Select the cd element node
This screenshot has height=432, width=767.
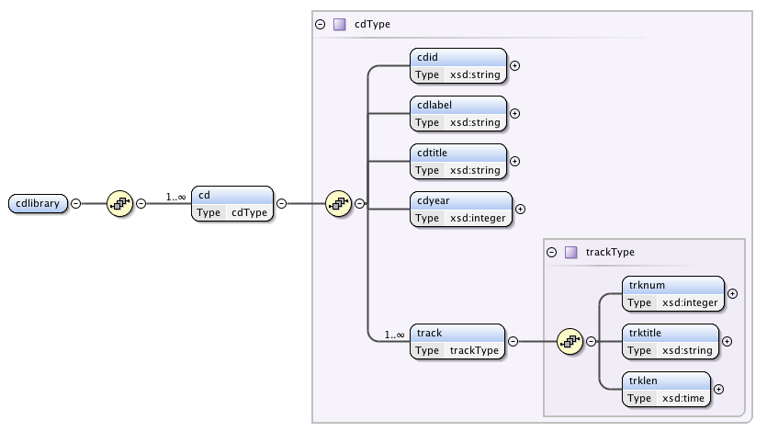coord(233,203)
